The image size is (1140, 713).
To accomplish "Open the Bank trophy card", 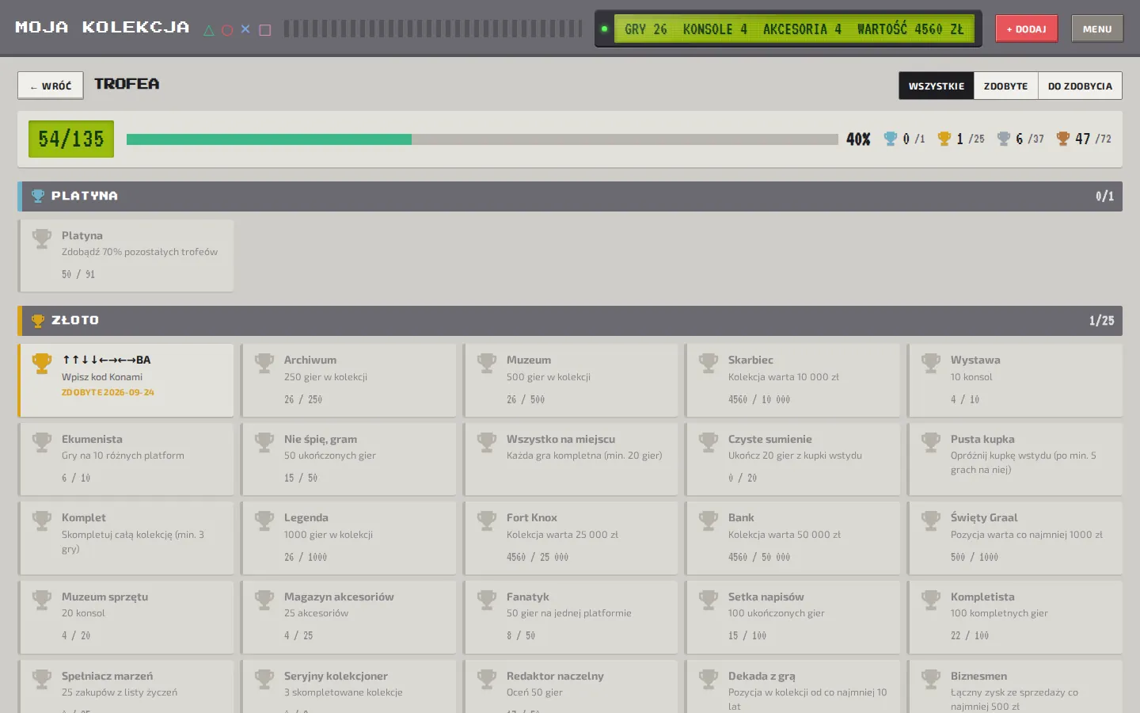I will (x=792, y=538).
